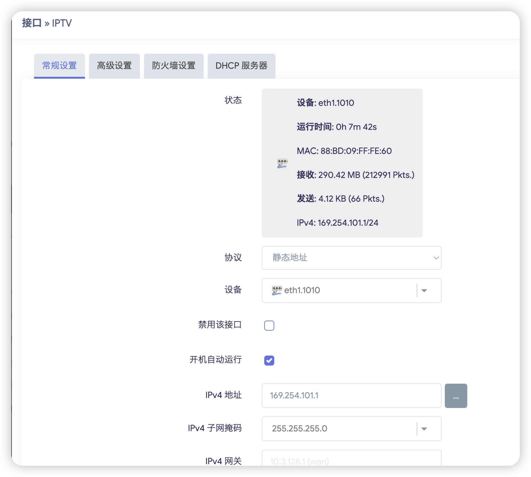Click the 禁用该接口 label text

(x=220, y=325)
